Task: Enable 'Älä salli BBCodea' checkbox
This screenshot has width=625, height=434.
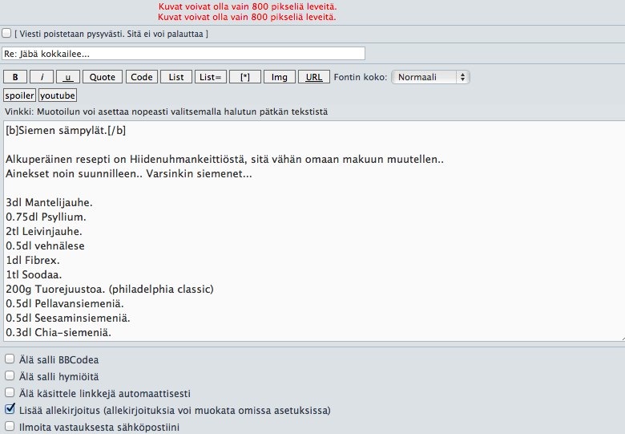Action: tap(10, 359)
